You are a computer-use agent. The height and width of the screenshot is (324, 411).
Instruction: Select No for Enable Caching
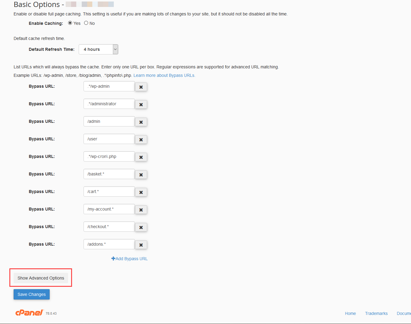pyautogui.click(x=86, y=23)
